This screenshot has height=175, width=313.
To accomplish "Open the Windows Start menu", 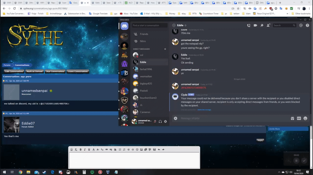I will coord(4,172).
